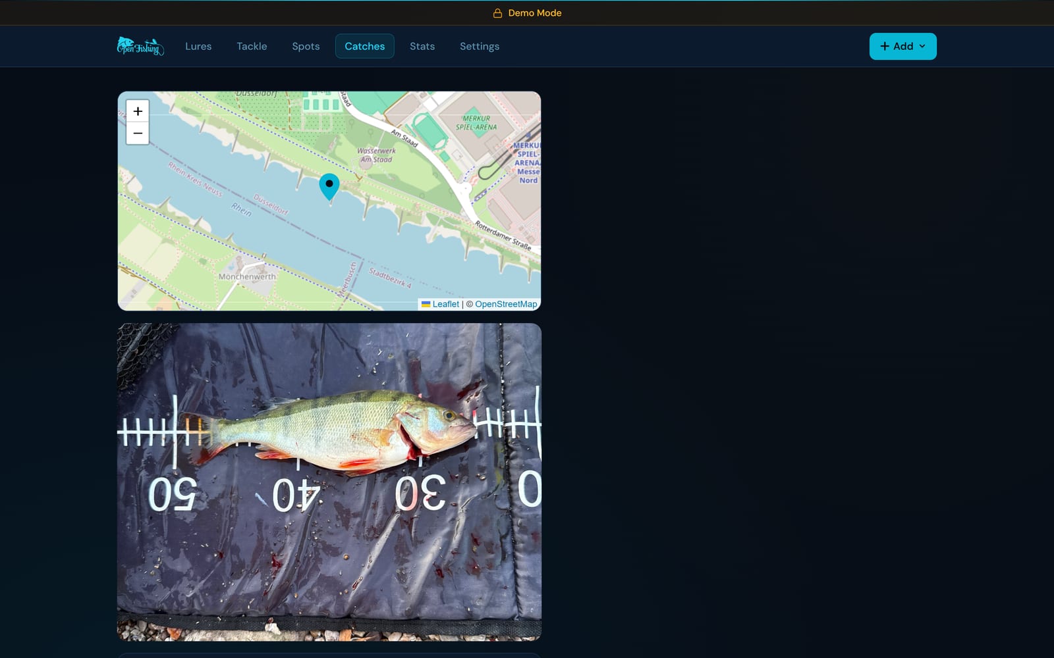Zoom in on the map
Viewport: 1054px width, 658px height.
[138, 111]
